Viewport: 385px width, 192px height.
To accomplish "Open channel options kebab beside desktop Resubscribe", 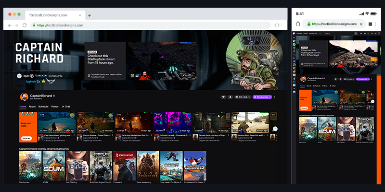I will click(274, 97).
